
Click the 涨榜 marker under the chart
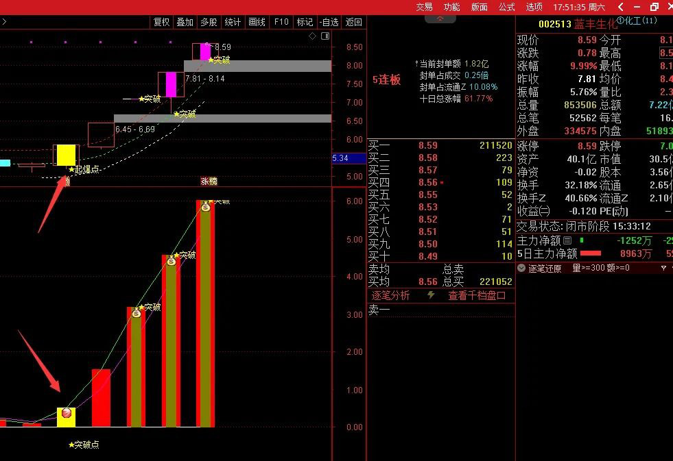(209, 182)
